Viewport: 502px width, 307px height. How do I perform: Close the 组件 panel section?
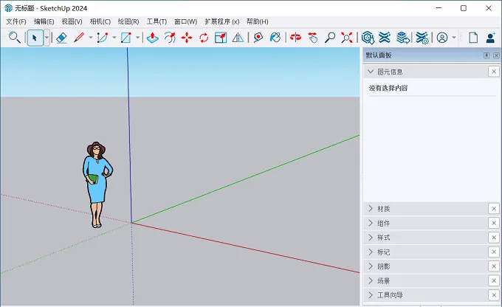(494, 223)
